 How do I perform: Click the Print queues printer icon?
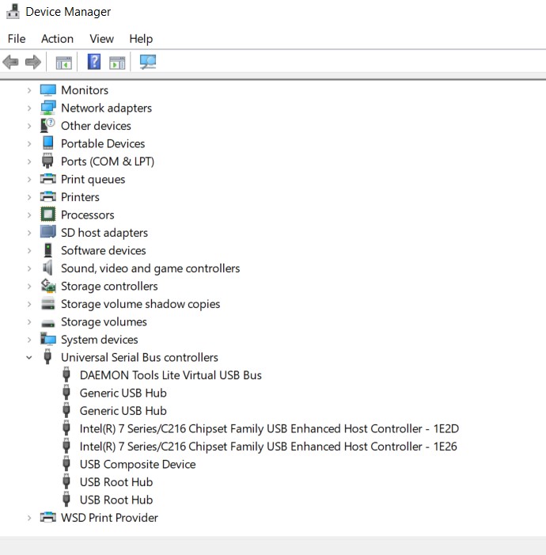47,179
